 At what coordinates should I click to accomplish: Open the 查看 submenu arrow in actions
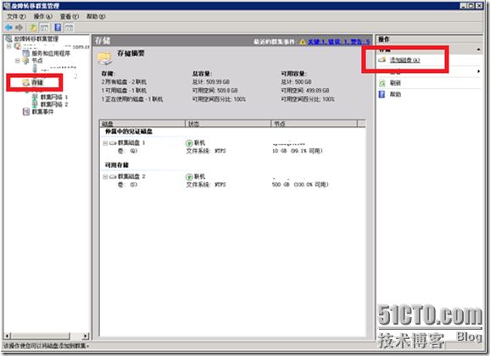pos(479,71)
